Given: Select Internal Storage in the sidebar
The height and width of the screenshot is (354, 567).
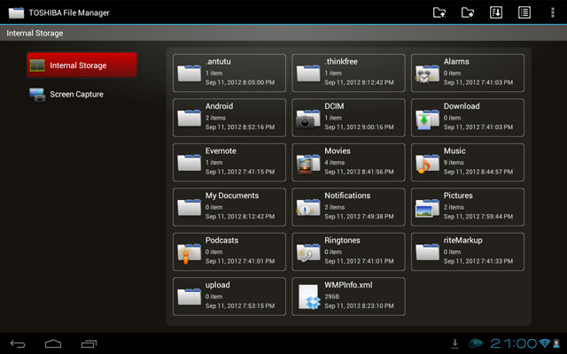Looking at the screenshot, I should (x=82, y=65).
